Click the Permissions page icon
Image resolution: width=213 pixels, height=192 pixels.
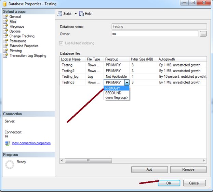point(6,41)
